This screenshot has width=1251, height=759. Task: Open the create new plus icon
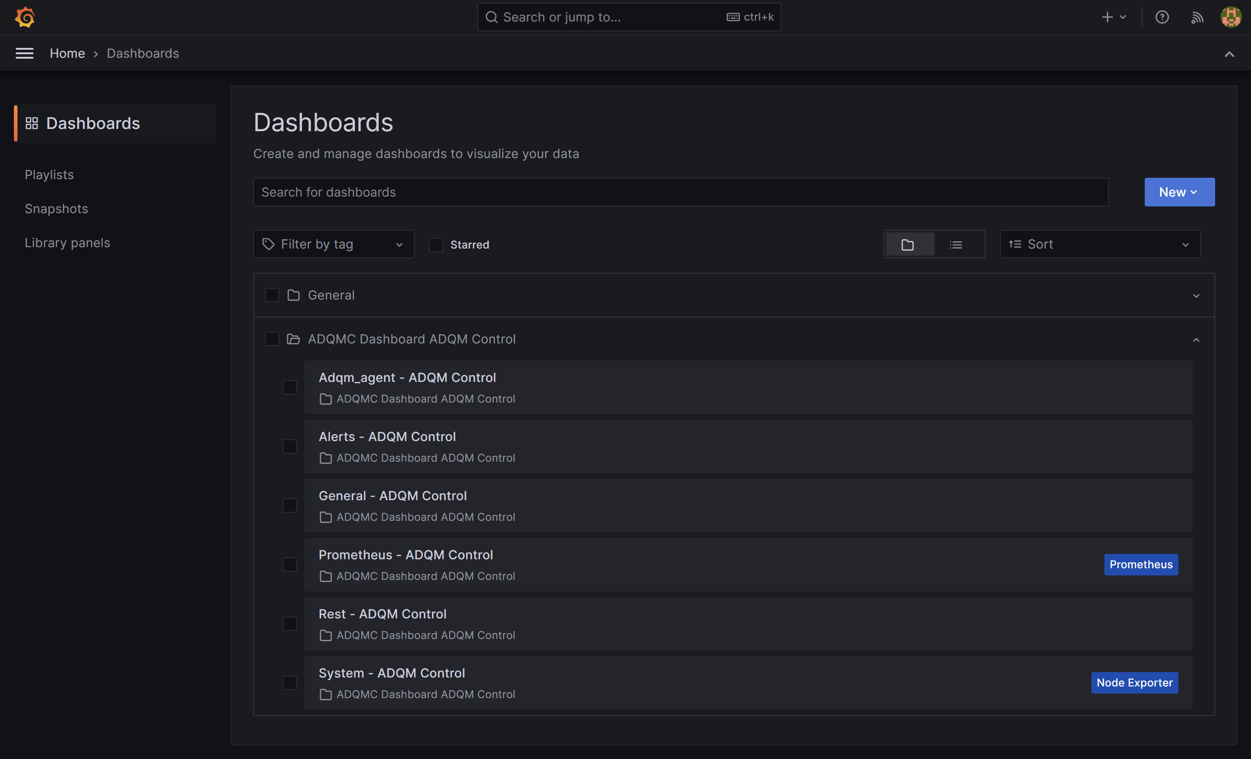click(1107, 17)
